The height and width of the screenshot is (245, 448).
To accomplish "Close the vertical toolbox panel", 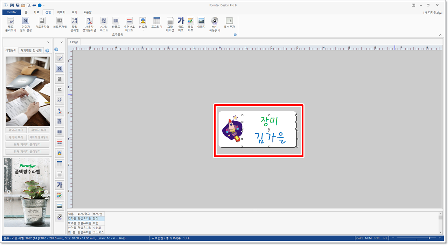I will tap(62, 42).
